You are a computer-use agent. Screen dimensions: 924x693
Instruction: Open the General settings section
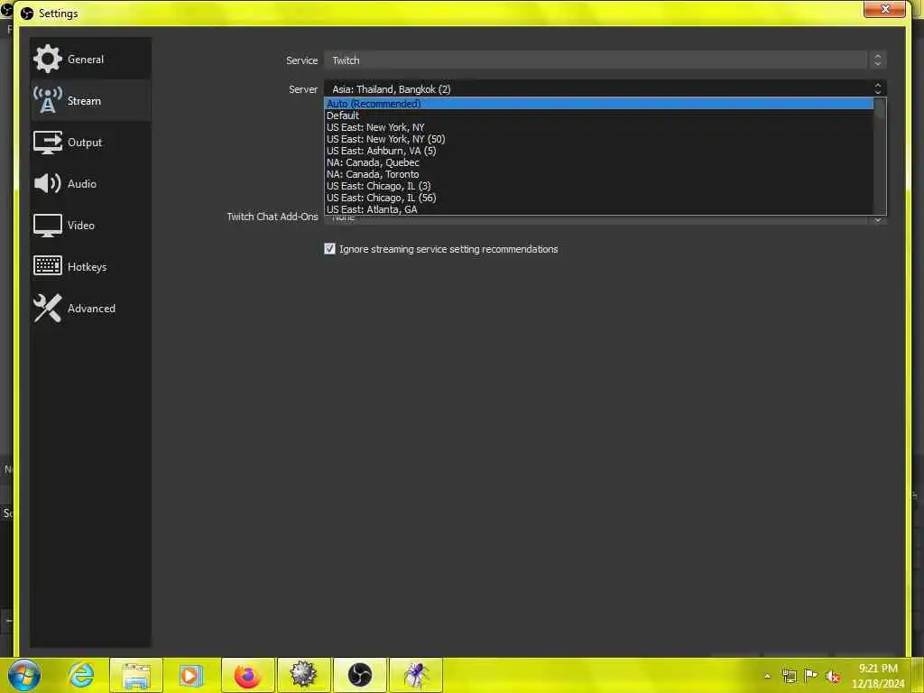pos(90,59)
